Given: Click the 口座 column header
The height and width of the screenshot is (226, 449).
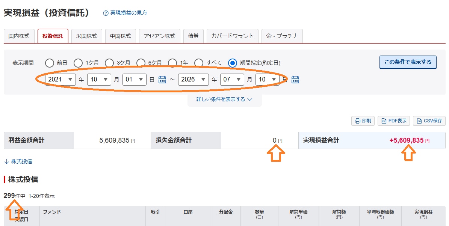Looking at the screenshot, I should tap(188, 212).
